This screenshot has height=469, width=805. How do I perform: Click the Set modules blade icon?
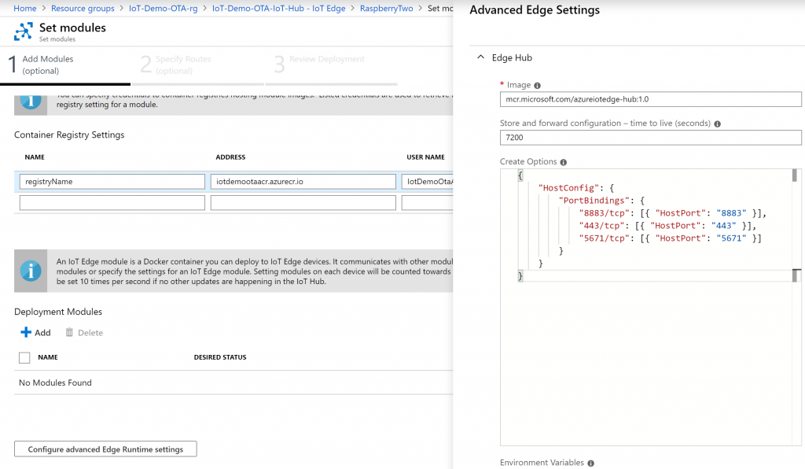(23, 31)
